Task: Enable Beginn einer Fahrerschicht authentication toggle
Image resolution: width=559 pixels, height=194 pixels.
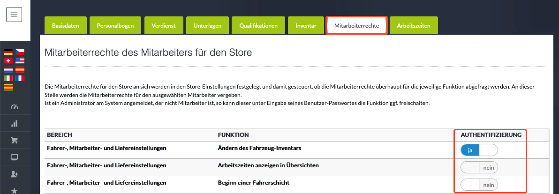Action: 479,185
